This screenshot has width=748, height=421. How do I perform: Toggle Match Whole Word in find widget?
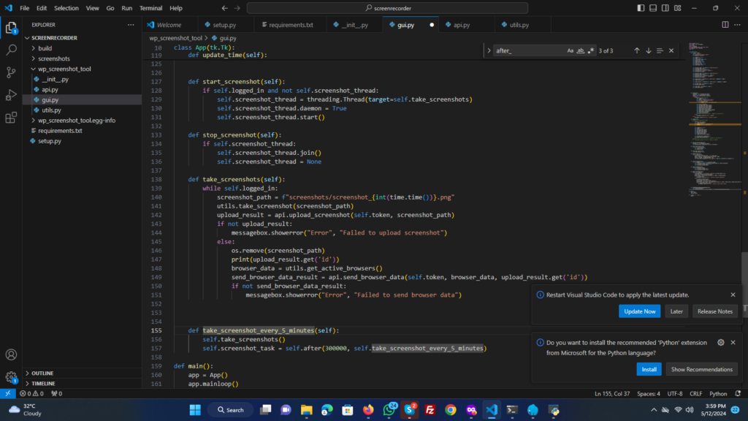[x=580, y=50]
